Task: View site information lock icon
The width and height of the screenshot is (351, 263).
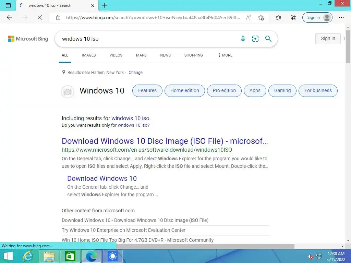Action: (x=58, y=17)
